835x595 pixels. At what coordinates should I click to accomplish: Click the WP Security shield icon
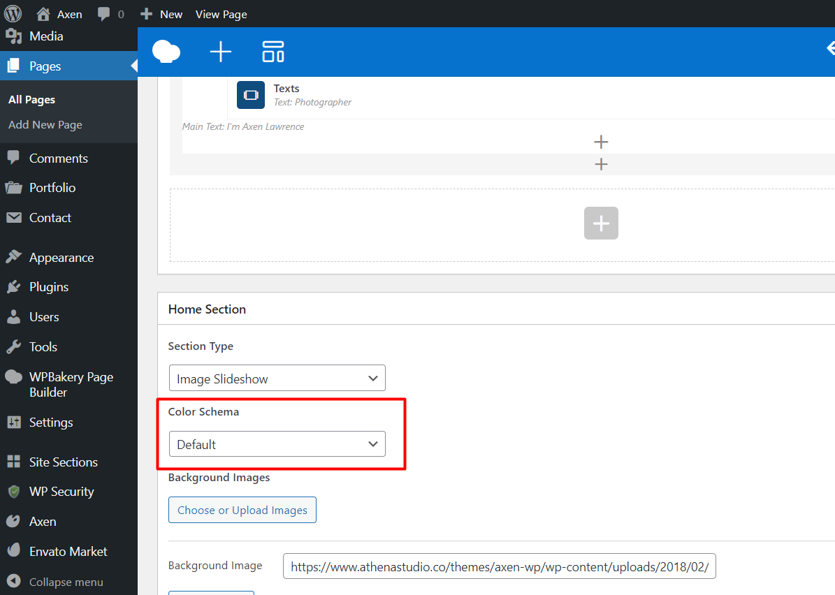pyautogui.click(x=14, y=492)
